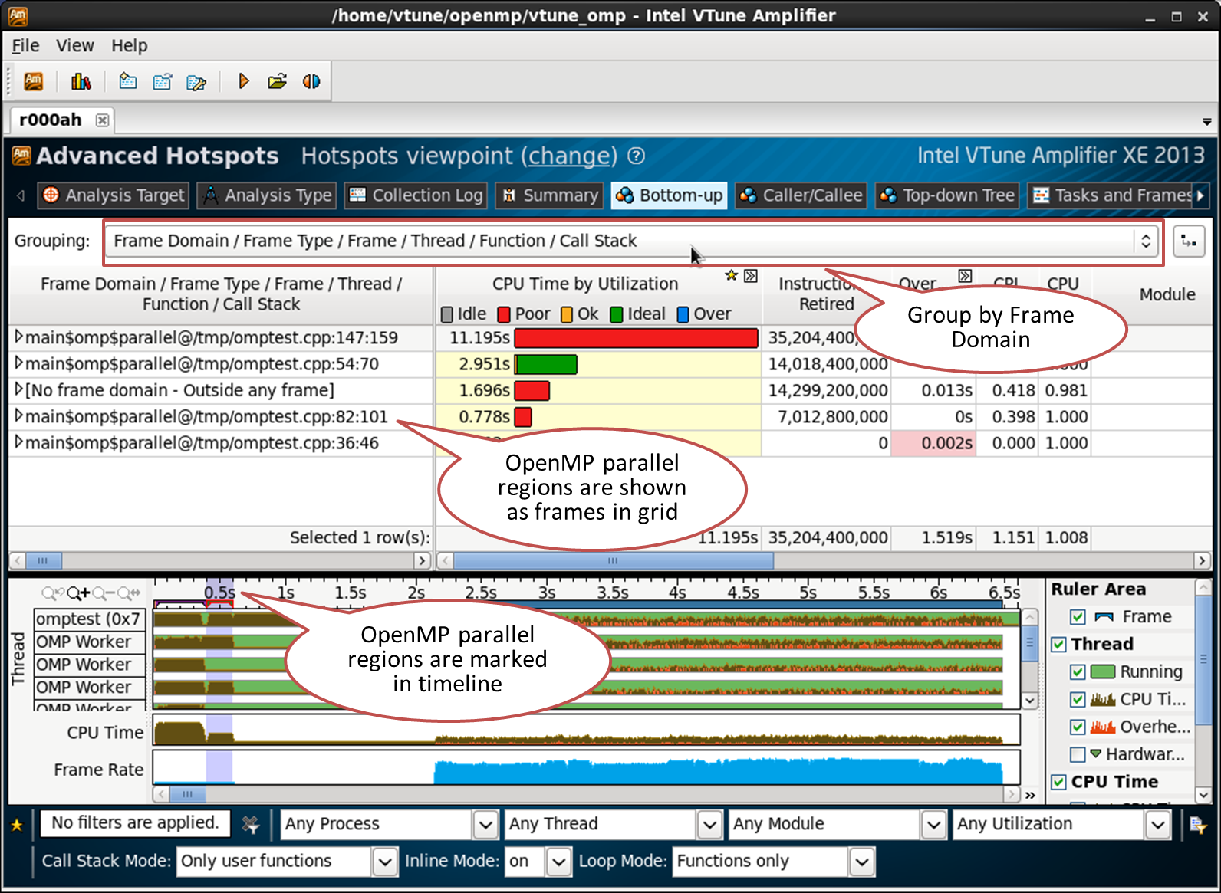Click the filter-by-selection icon at bottom right
This screenshot has height=893, width=1221.
click(1198, 825)
